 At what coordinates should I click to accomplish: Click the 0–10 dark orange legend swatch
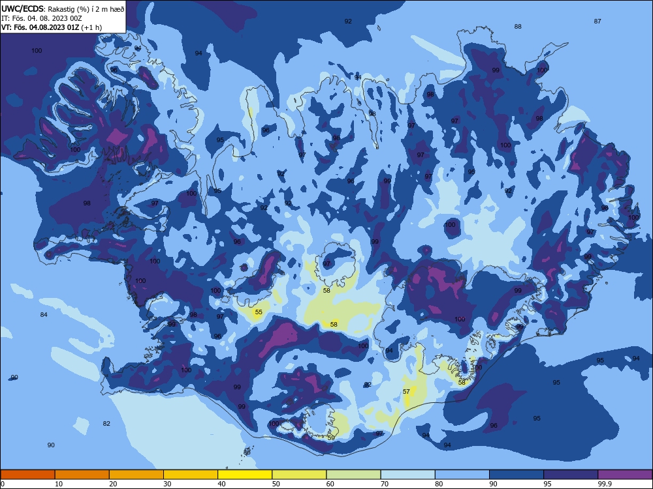(x=27, y=475)
